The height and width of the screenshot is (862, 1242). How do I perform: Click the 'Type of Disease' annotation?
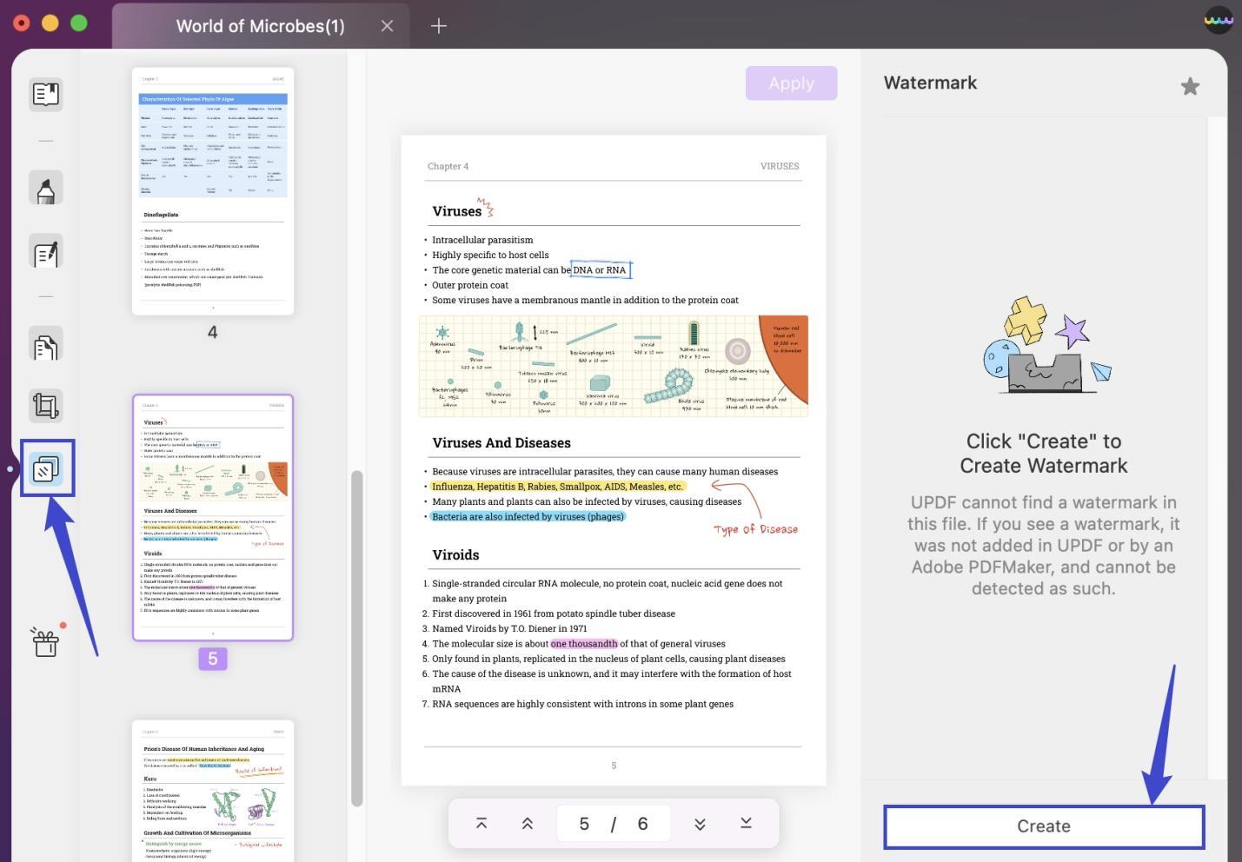point(755,529)
